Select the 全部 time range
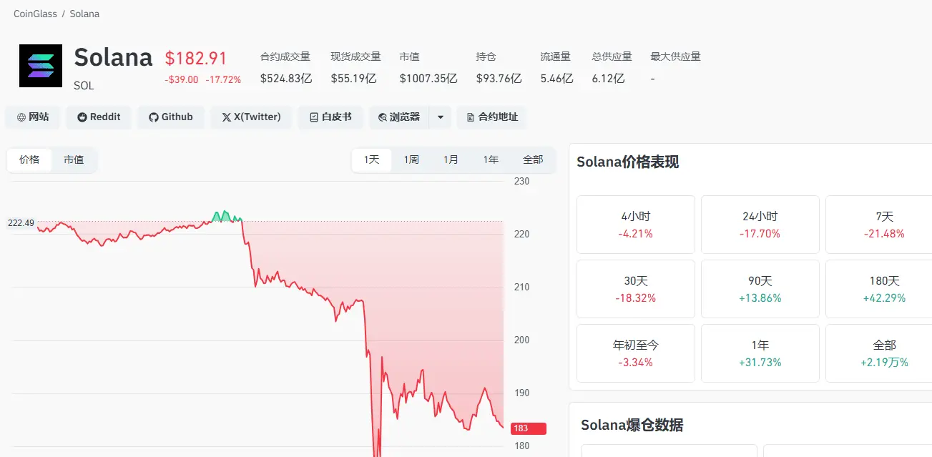 tap(533, 160)
